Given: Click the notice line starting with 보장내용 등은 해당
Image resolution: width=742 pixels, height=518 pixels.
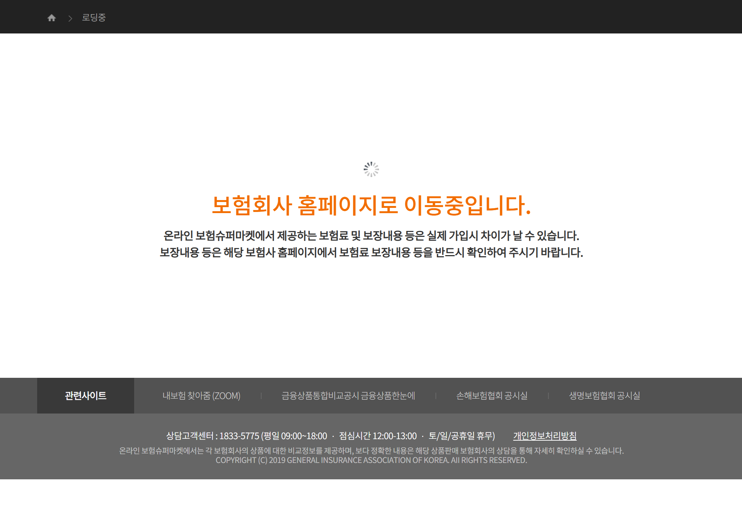Looking at the screenshot, I should [371, 252].
